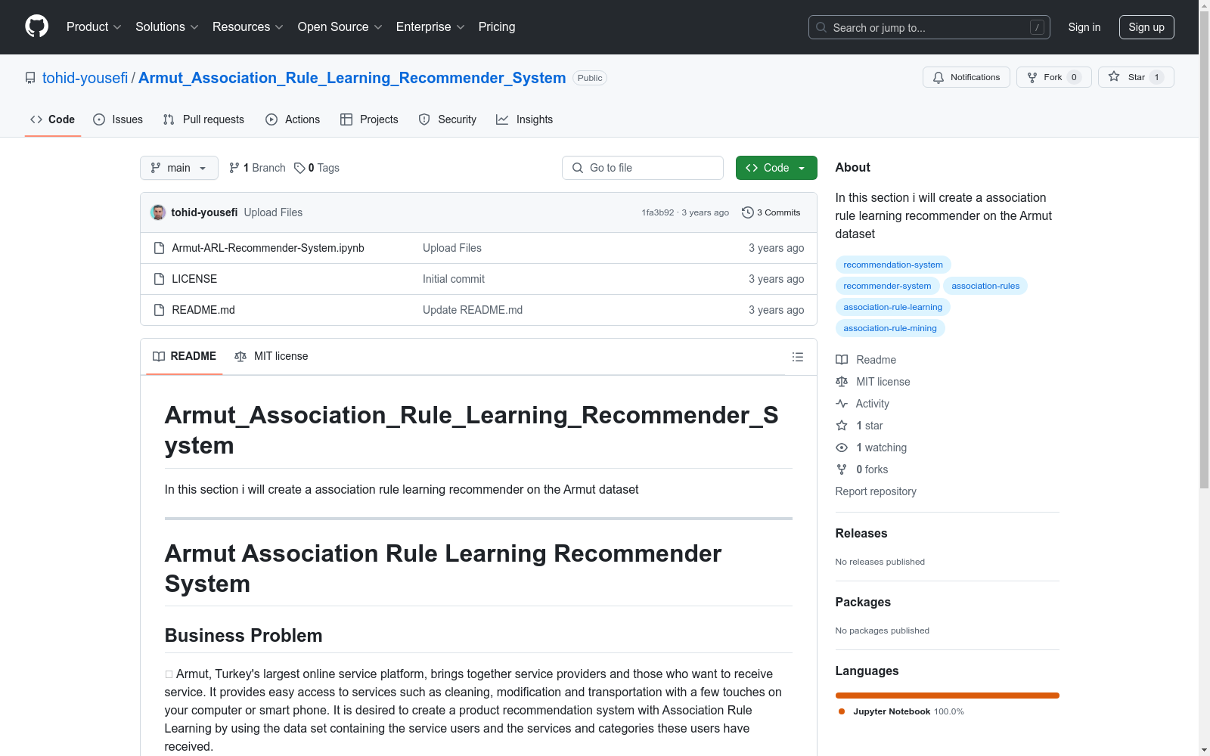Open Armut_Association_Rule_Learning_Recommender_System repo link
The height and width of the screenshot is (756, 1210).
(352, 78)
